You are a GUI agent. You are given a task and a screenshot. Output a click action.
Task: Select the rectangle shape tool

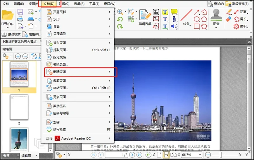point(197,26)
